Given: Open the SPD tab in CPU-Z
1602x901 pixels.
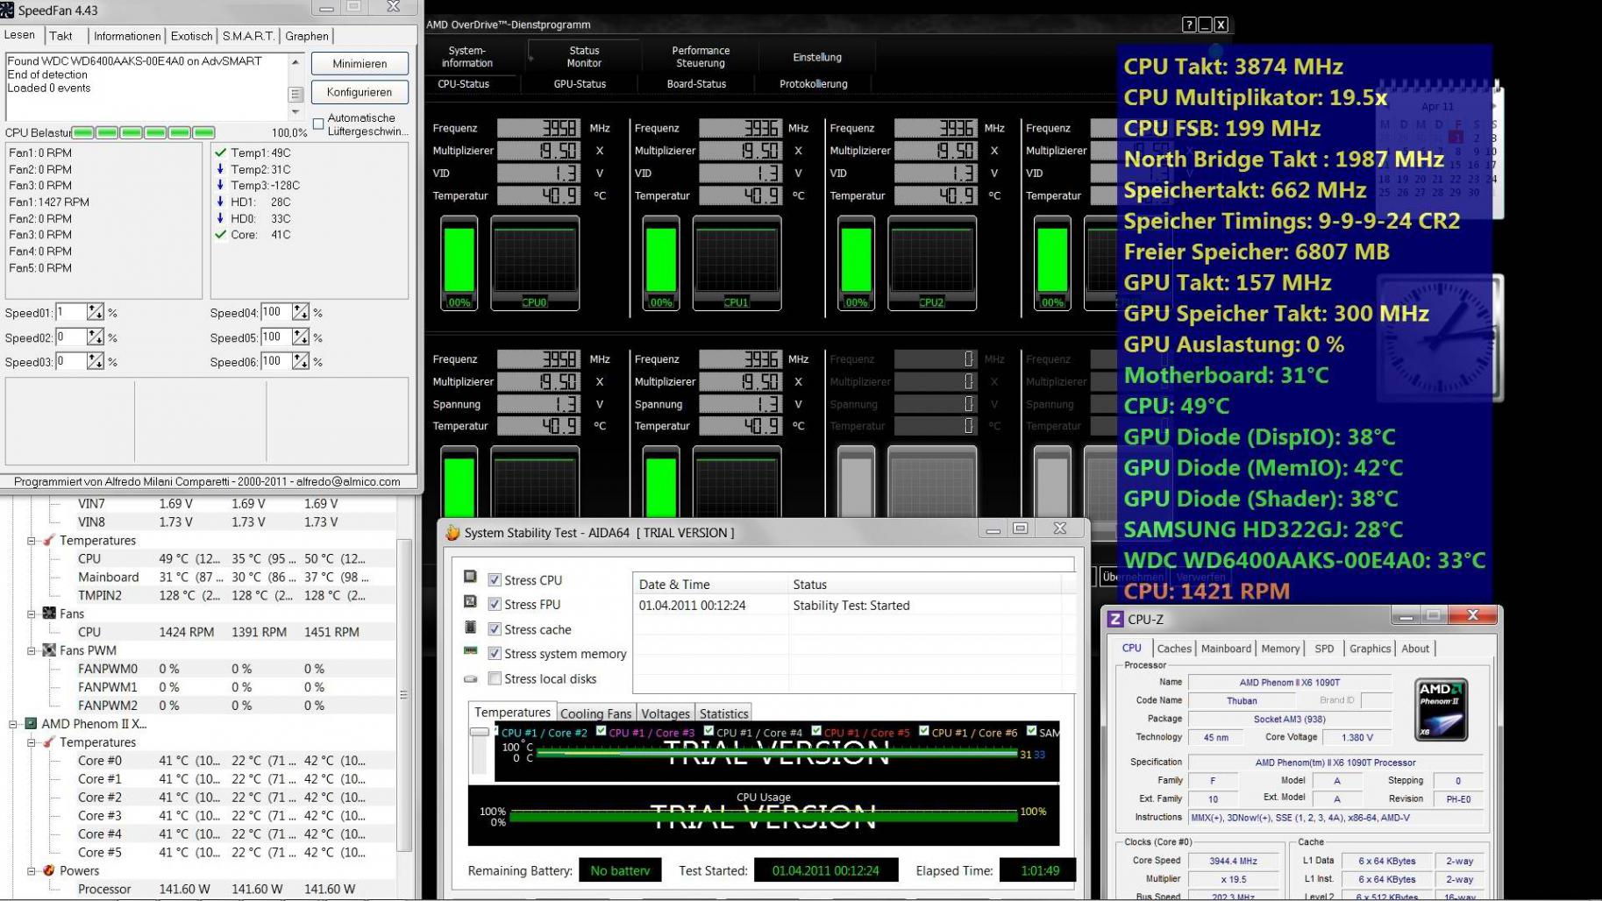Looking at the screenshot, I should (x=1324, y=649).
